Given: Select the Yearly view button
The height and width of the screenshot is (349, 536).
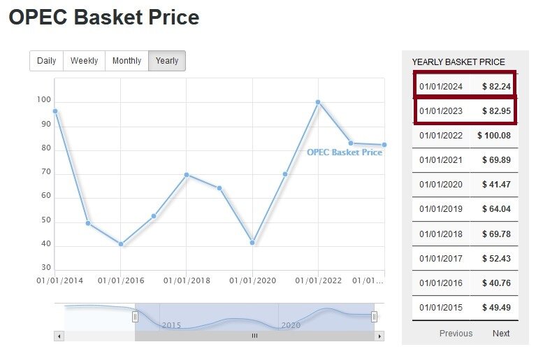Looking at the screenshot, I should [167, 61].
